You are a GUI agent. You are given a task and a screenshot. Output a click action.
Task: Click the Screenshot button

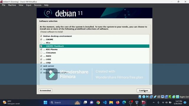(45, 90)
